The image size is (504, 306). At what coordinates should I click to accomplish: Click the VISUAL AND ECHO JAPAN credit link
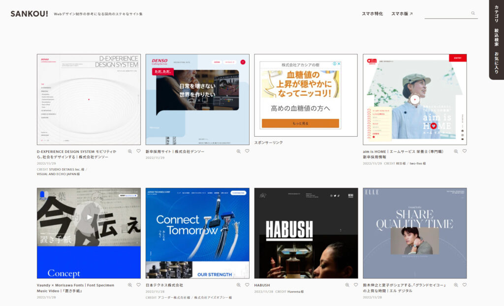coord(58,174)
